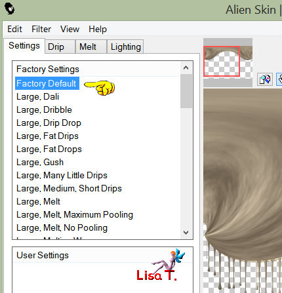Click the large drip effect preview image
Image resolution: width=282 pixels, height=293 pixels.
click(243, 191)
